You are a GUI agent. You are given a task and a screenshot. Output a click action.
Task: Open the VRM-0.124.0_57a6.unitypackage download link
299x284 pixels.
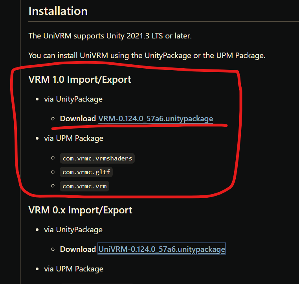click(x=156, y=119)
